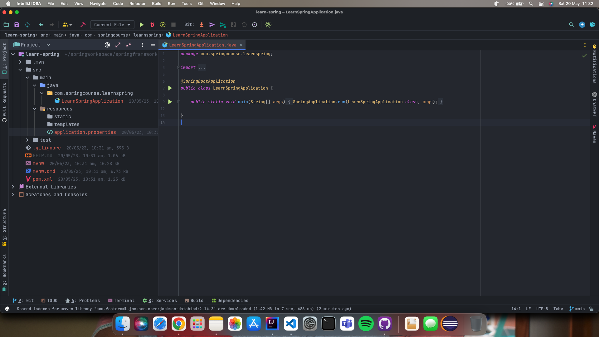Open Project panel options menu (three dots)
Viewport: 599px width, 337px height.
tap(142, 45)
